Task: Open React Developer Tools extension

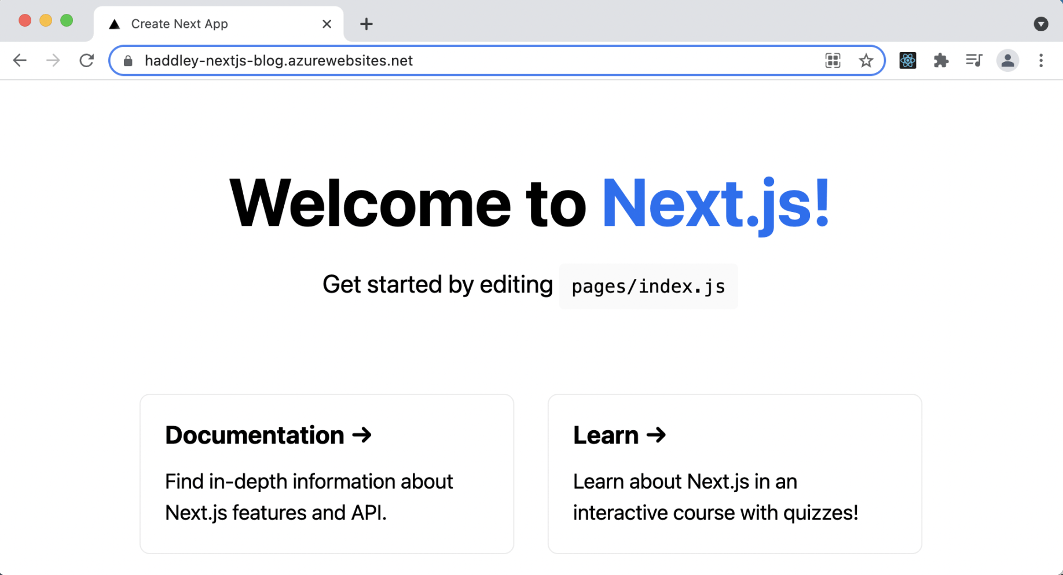Action: pos(907,60)
